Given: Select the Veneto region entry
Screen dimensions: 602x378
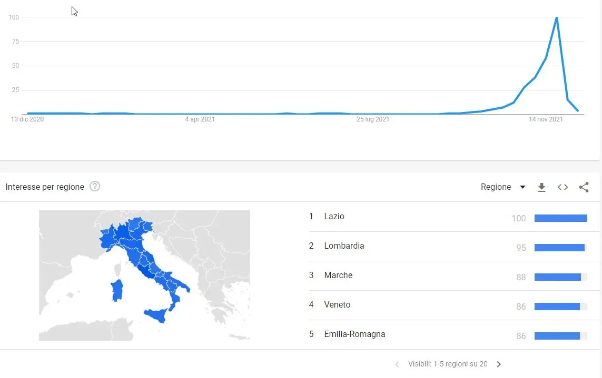Looking at the screenshot, I should pos(337,305).
